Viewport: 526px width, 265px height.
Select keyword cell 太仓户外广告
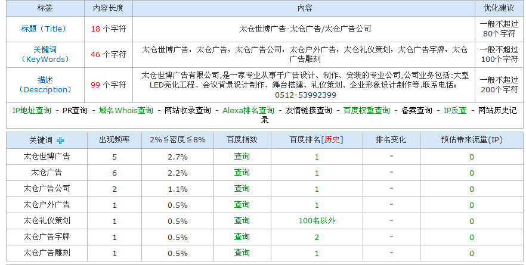click(47, 205)
